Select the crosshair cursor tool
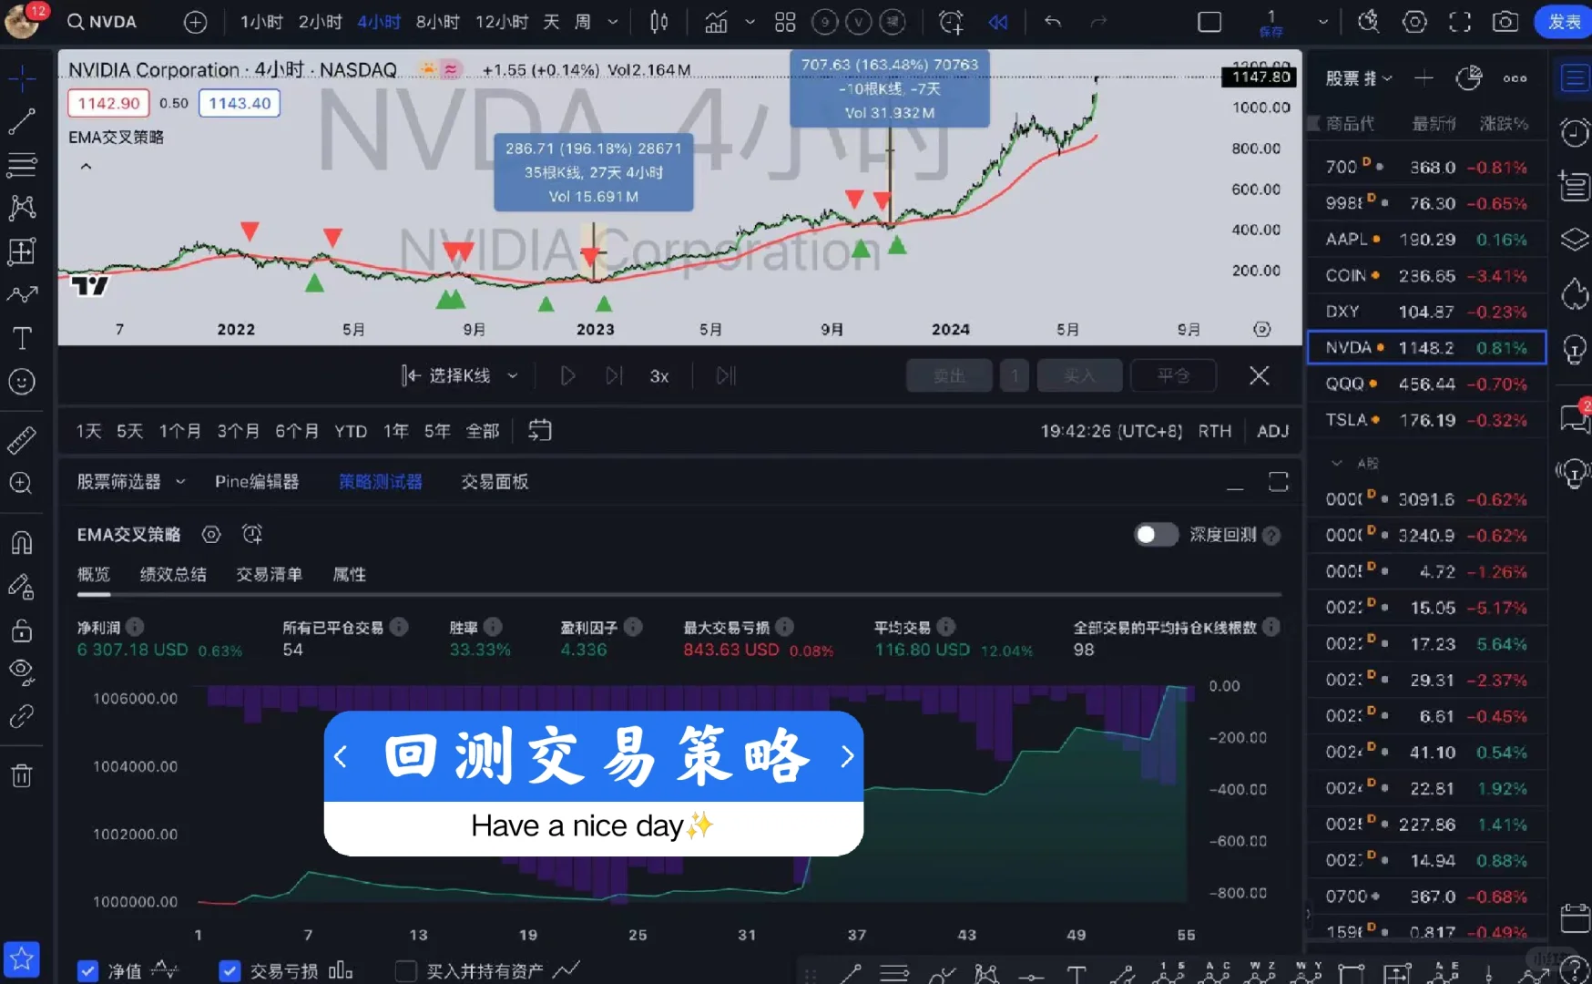The width and height of the screenshot is (1592, 984). coord(22,77)
